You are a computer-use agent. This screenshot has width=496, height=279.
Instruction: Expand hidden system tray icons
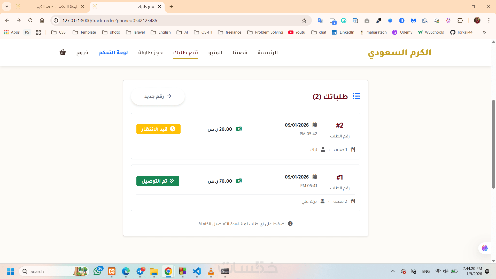[393, 271]
